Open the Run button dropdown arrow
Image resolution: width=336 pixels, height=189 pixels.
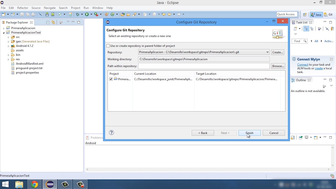pos(91,14)
